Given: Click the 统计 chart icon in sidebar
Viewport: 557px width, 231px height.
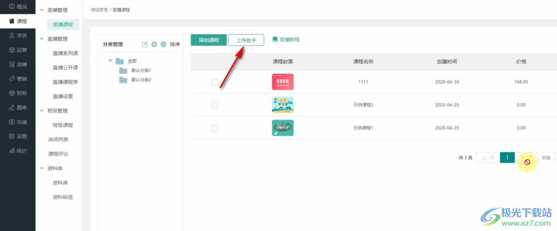Looking at the screenshot, I should click(12, 150).
